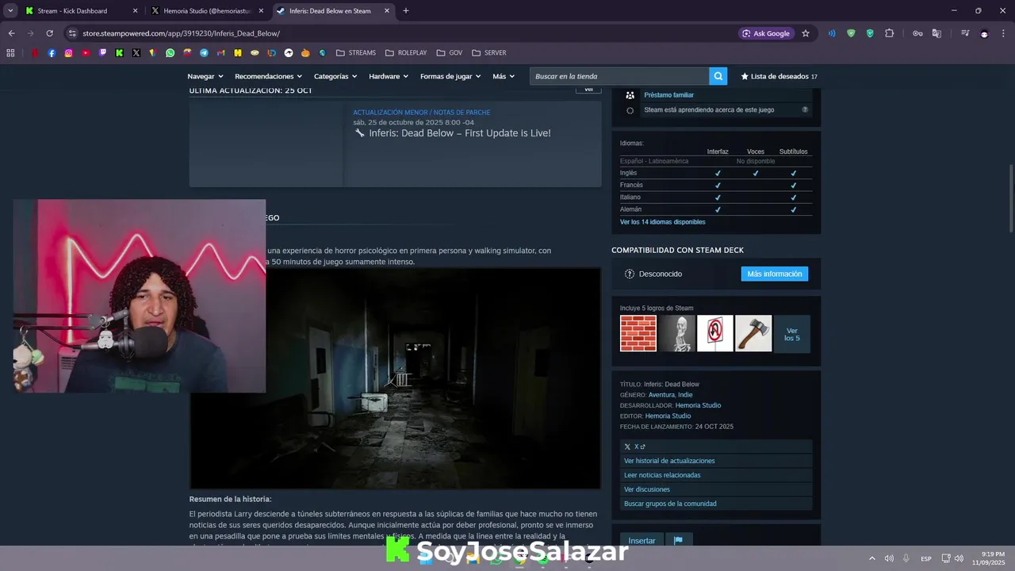1015x571 pixels.
Task: Expand the Recomendaciones dropdown menu
Action: coord(269,76)
